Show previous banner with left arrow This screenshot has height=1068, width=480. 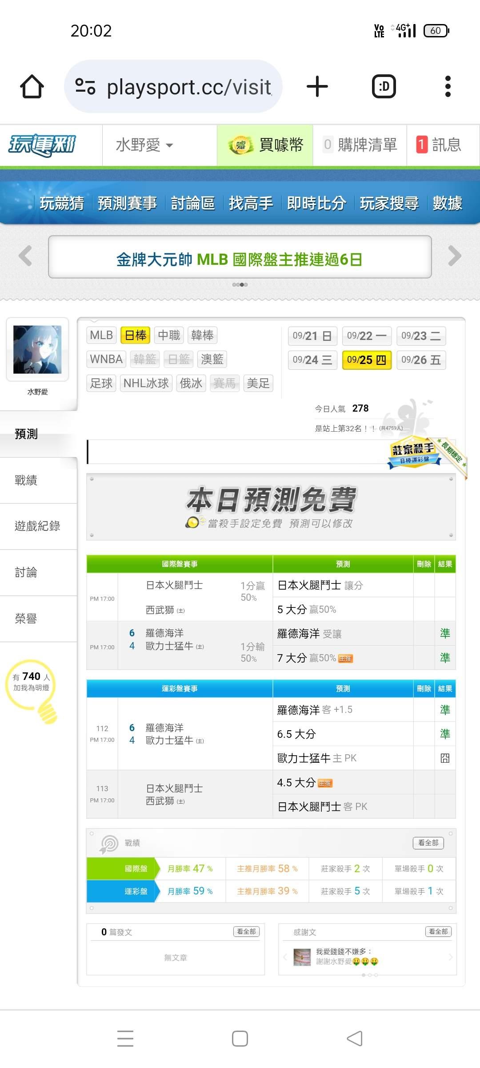pos(25,256)
